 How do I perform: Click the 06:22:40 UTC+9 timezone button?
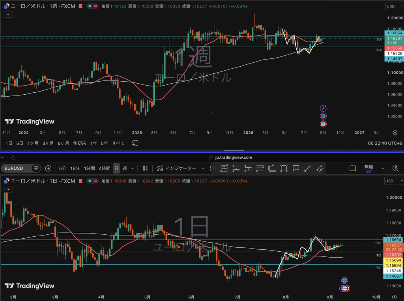[x=385, y=143]
